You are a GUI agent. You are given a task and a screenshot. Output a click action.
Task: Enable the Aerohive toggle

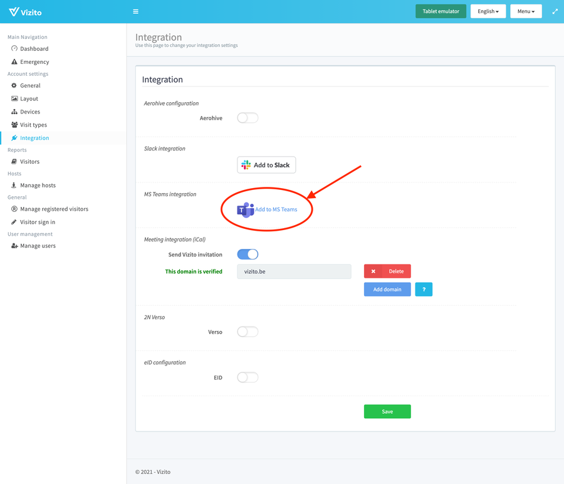[x=248, y=118]
